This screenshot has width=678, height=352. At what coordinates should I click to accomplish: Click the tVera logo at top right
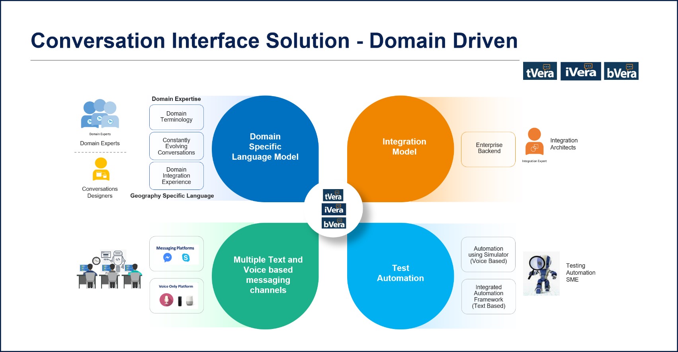coord(540,71)
